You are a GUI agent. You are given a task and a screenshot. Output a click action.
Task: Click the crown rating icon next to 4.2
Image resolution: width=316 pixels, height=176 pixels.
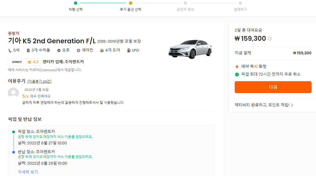[x=30, y=62]
